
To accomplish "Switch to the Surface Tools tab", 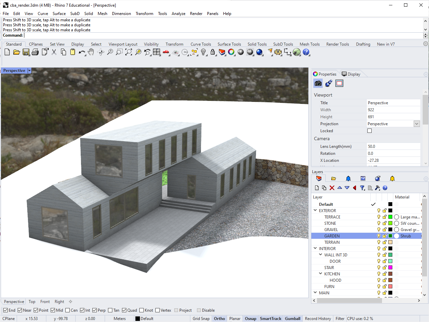I will tap(229, 44).
